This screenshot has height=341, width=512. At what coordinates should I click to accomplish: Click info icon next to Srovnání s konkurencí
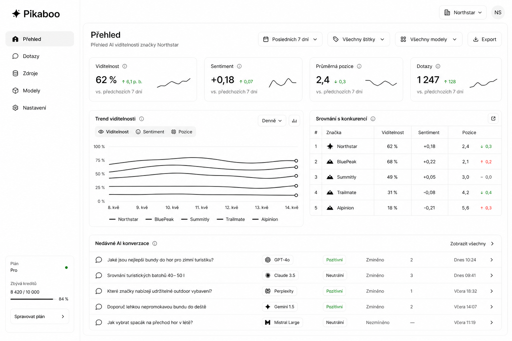tap(373, 119)
